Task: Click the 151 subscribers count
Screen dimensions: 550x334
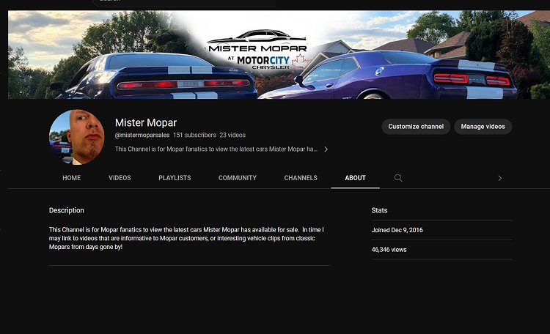Action: [x=194, y=136]
